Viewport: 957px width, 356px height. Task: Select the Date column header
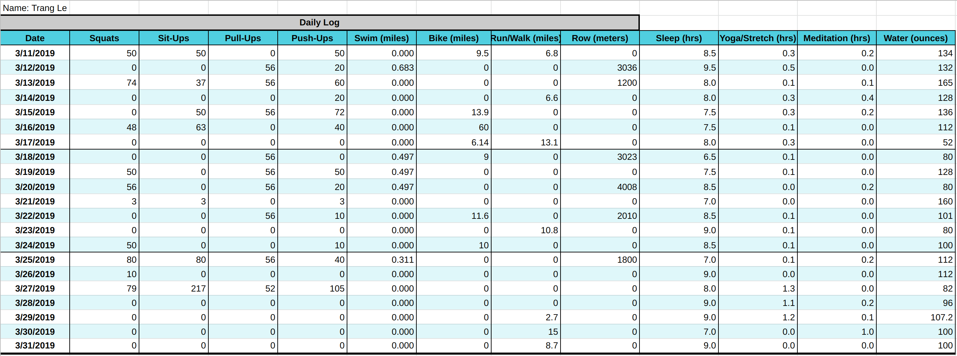(x=35, y=38)
